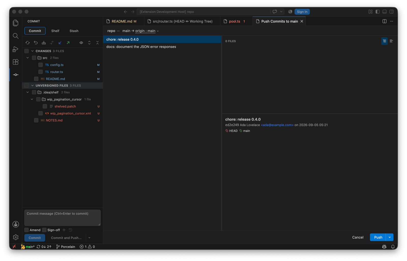Image resolution: width=407 pixels, height=261 pixels.
Task: Click the green Push arrow icon
Action: [x=68, y=43]
